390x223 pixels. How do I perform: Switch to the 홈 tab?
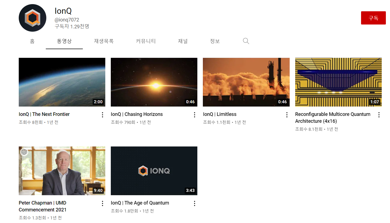point(32,41)
